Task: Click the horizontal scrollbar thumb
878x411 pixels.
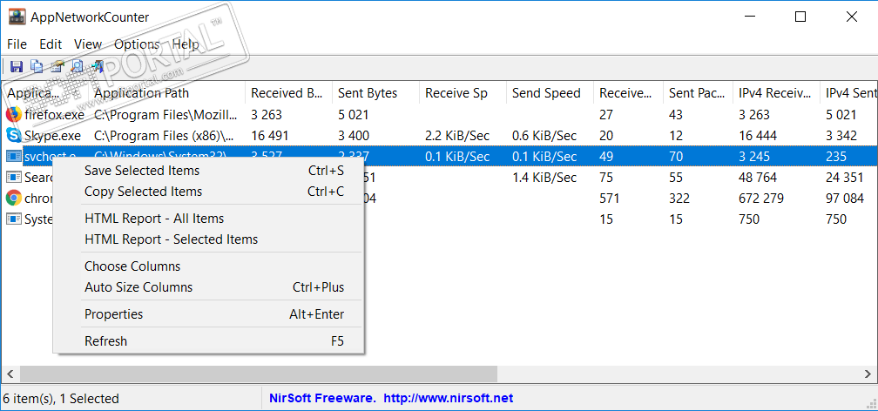Action: tap(258, 374)
